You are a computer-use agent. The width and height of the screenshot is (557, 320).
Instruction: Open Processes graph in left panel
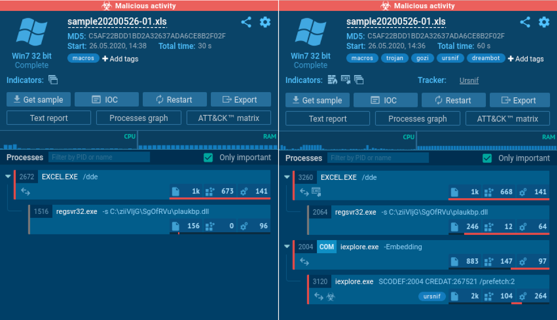[139, 118]
